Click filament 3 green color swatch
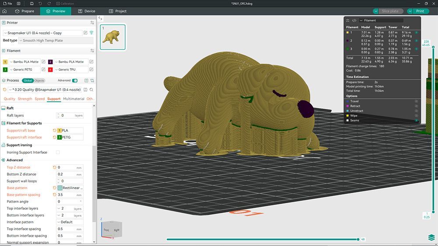The image size is (438, 246). pyautogui.click(x=5, y=69)
